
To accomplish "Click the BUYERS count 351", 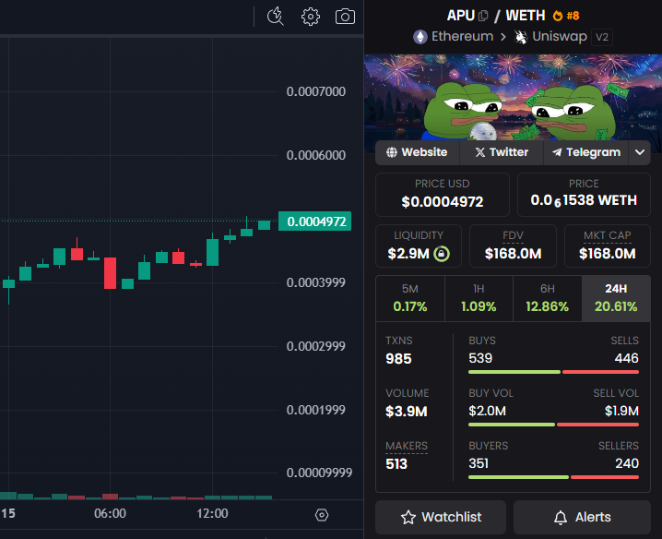I will click(479, 463).
